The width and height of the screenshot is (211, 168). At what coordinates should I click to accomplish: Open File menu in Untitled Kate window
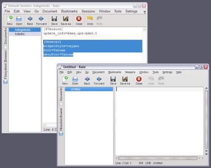[x=62, y=72]
